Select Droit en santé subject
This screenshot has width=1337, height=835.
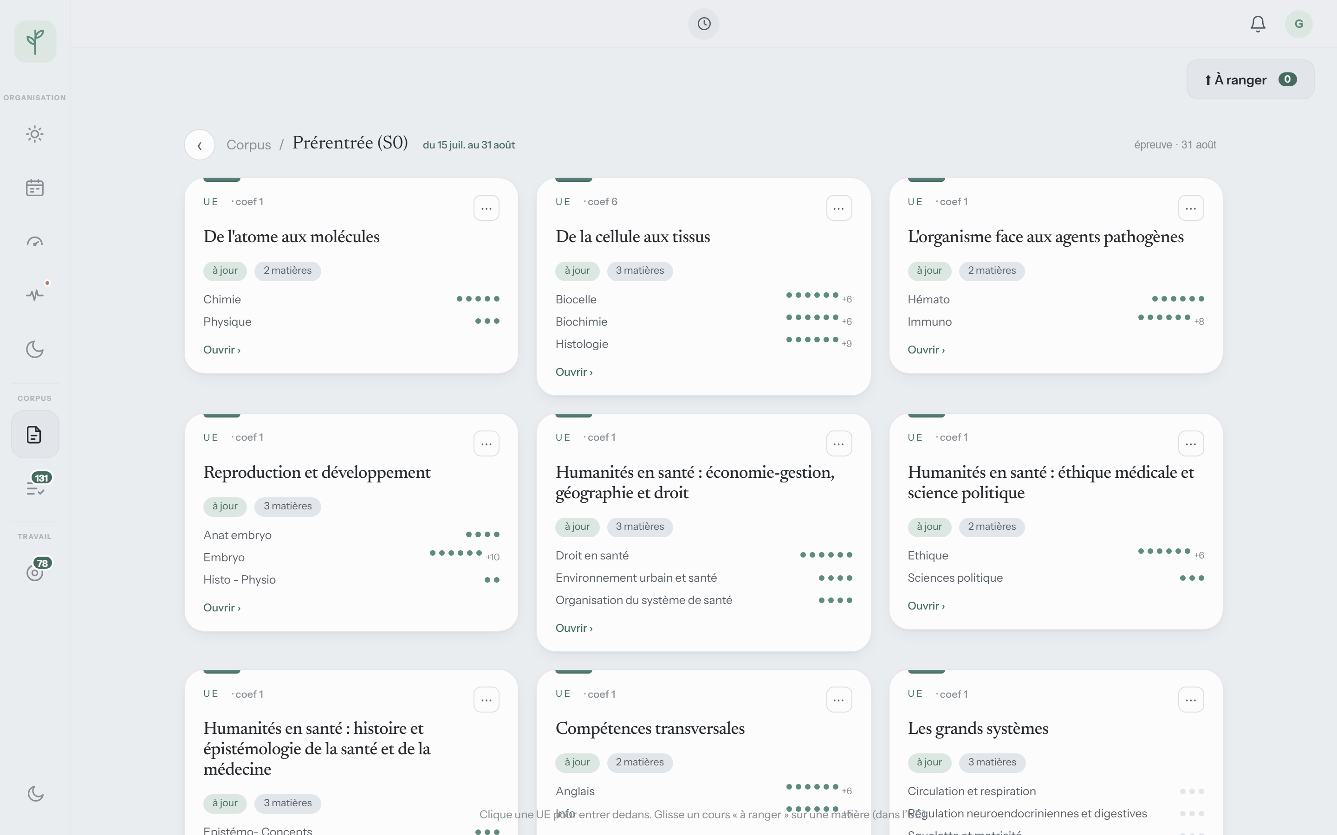pos(703,555)
